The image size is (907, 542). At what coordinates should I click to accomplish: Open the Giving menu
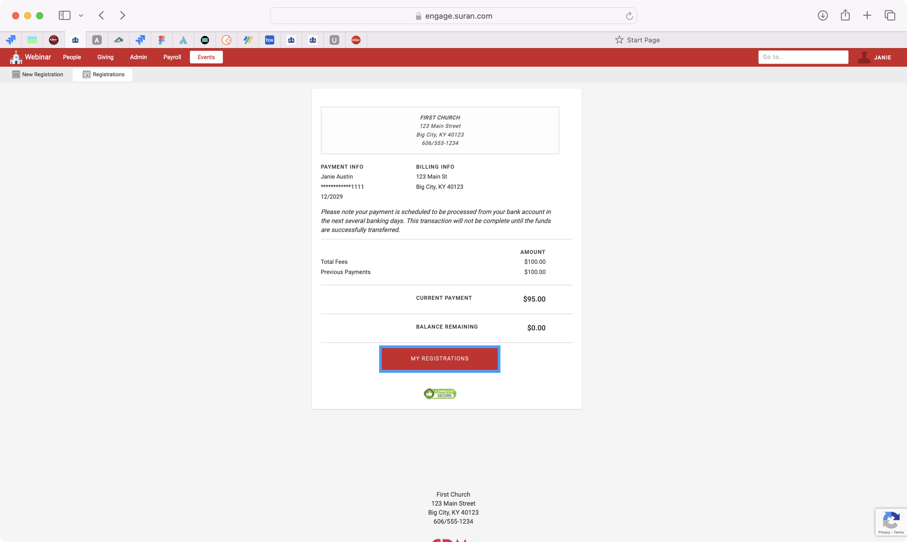coord(105,57)
